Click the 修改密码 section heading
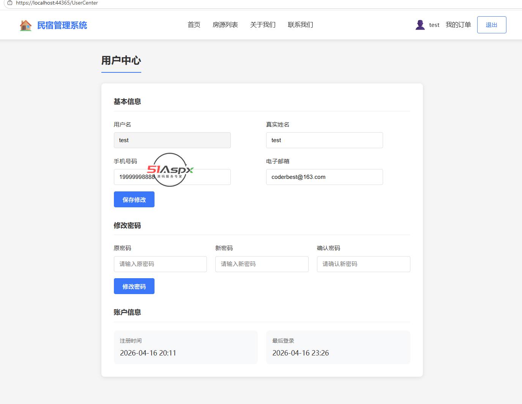 point(127,225)
